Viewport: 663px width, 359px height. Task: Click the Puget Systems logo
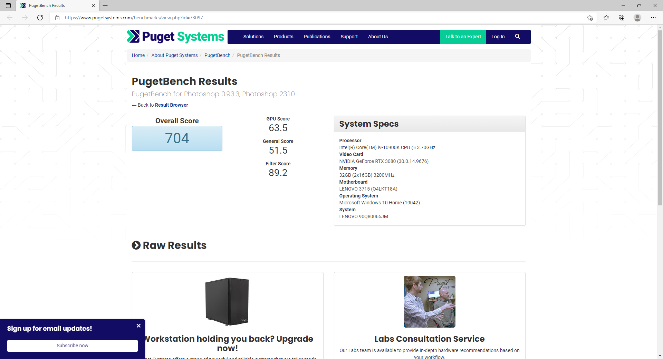pos(175,37)
